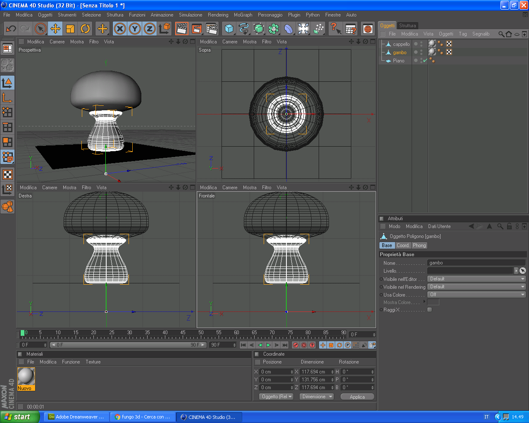Toggle Y axis lock
The width and height of the screenshot is (529, 423).
point(135,29)
